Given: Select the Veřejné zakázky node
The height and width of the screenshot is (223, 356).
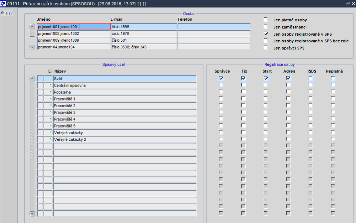Looking at the screenshot, I should click(x=125, y=133).
